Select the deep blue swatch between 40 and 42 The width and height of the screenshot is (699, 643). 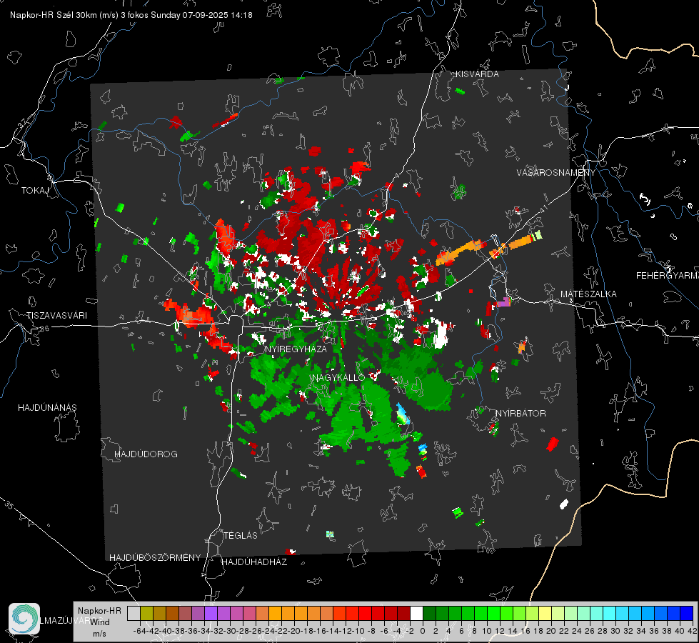687,614
